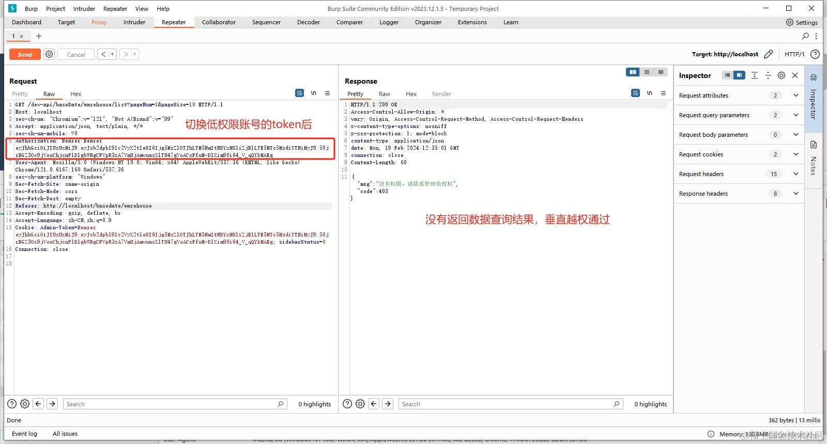827x444 pixels.
Task: Switch to the Intruder tab
Action: point(134,22)
